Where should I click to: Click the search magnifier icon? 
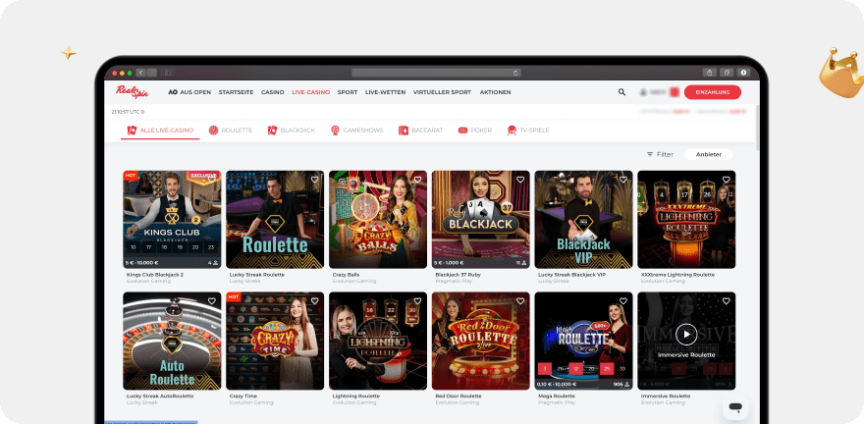point(621,92)
